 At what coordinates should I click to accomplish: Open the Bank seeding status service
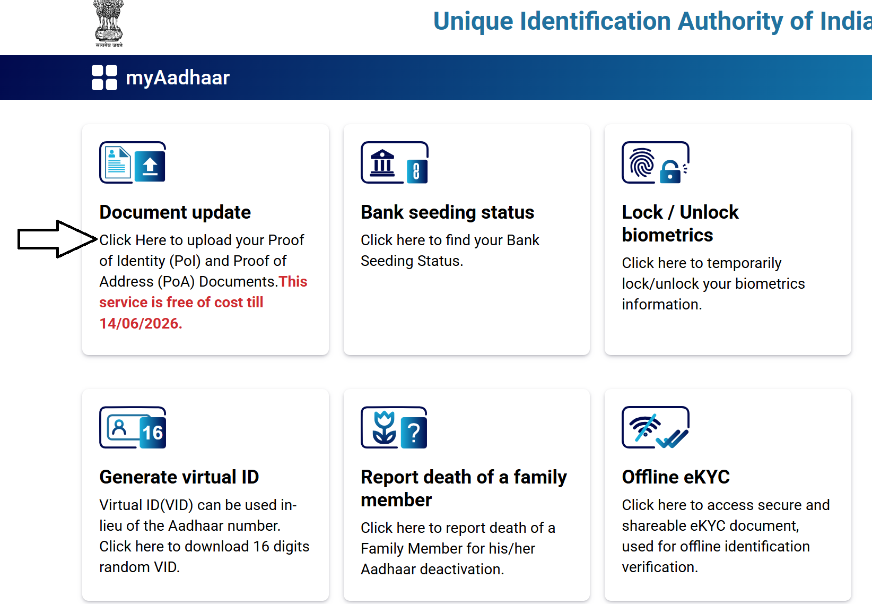[447, 212]
